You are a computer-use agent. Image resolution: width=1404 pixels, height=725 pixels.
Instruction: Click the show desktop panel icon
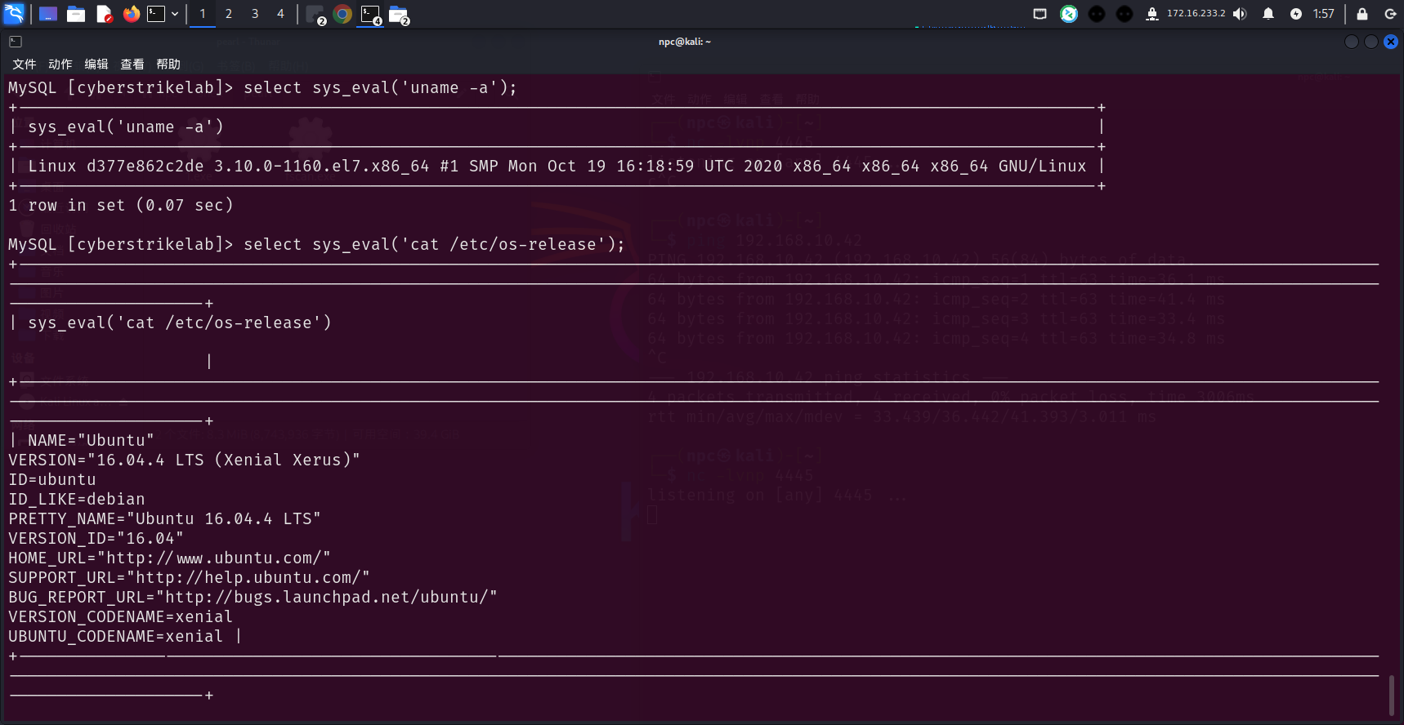[x=48, y=14]
